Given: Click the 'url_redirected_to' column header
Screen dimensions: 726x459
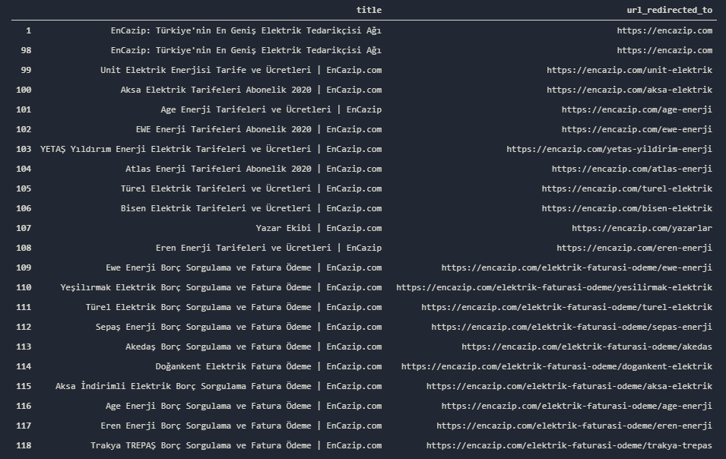Looking at the screenshot, I should pos(669,10).
